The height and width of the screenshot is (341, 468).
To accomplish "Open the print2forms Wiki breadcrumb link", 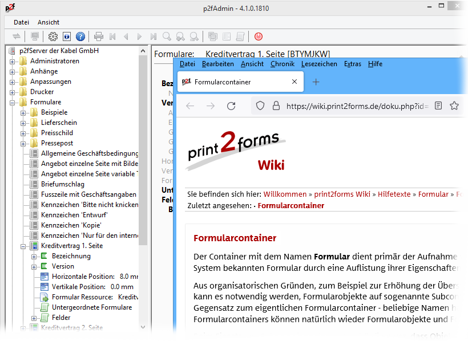I will tap(342, 194).
